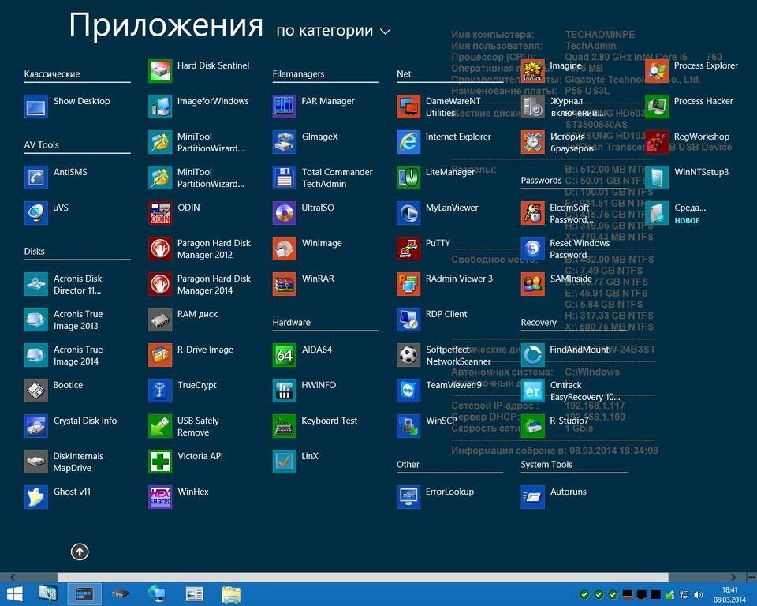Open the ErrorLookup label

click(449, 492)
